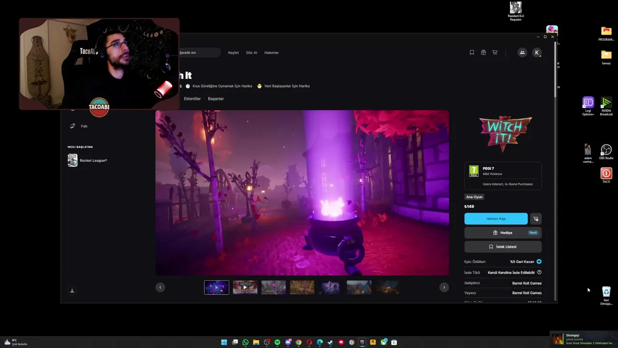Show the previous media thumbnails with the left arrow

pos(160,288)
